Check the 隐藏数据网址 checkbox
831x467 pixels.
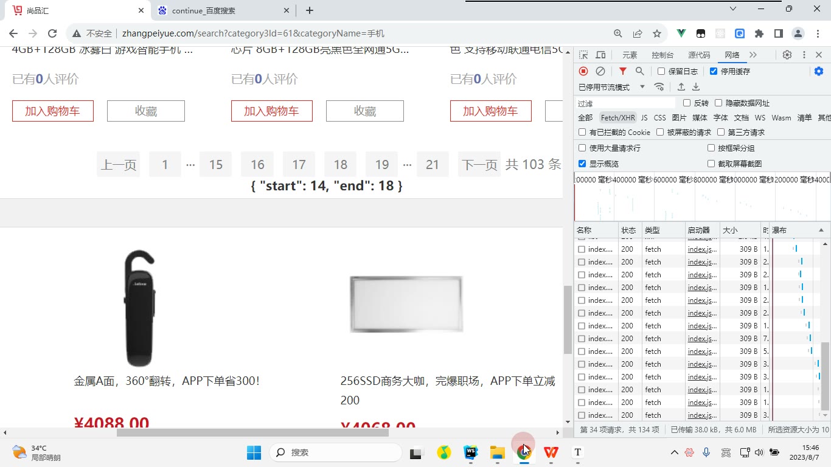tap(718, 103)
